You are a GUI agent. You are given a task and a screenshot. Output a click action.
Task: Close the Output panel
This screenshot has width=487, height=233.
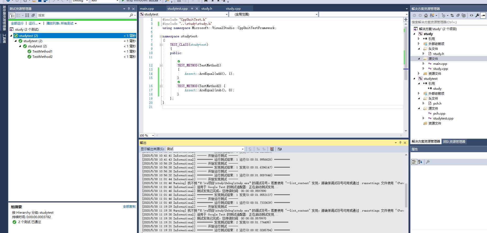coord(405,143)
